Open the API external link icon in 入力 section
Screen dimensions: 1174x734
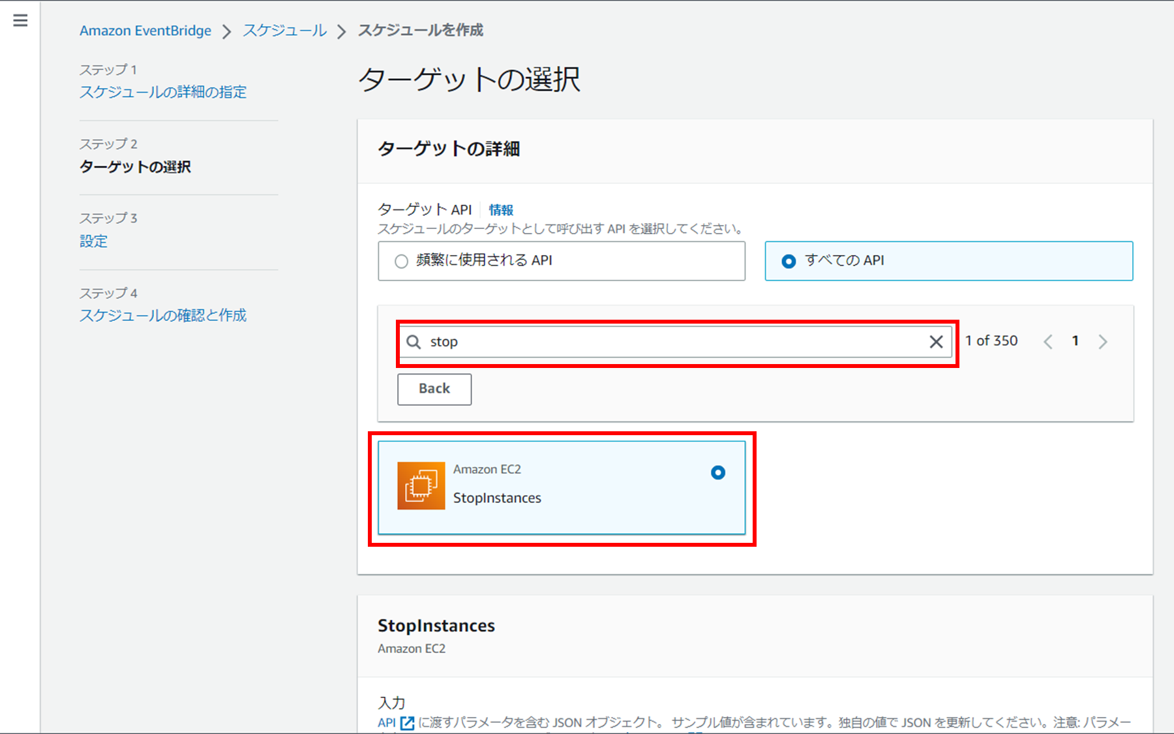tap(406, 722)
